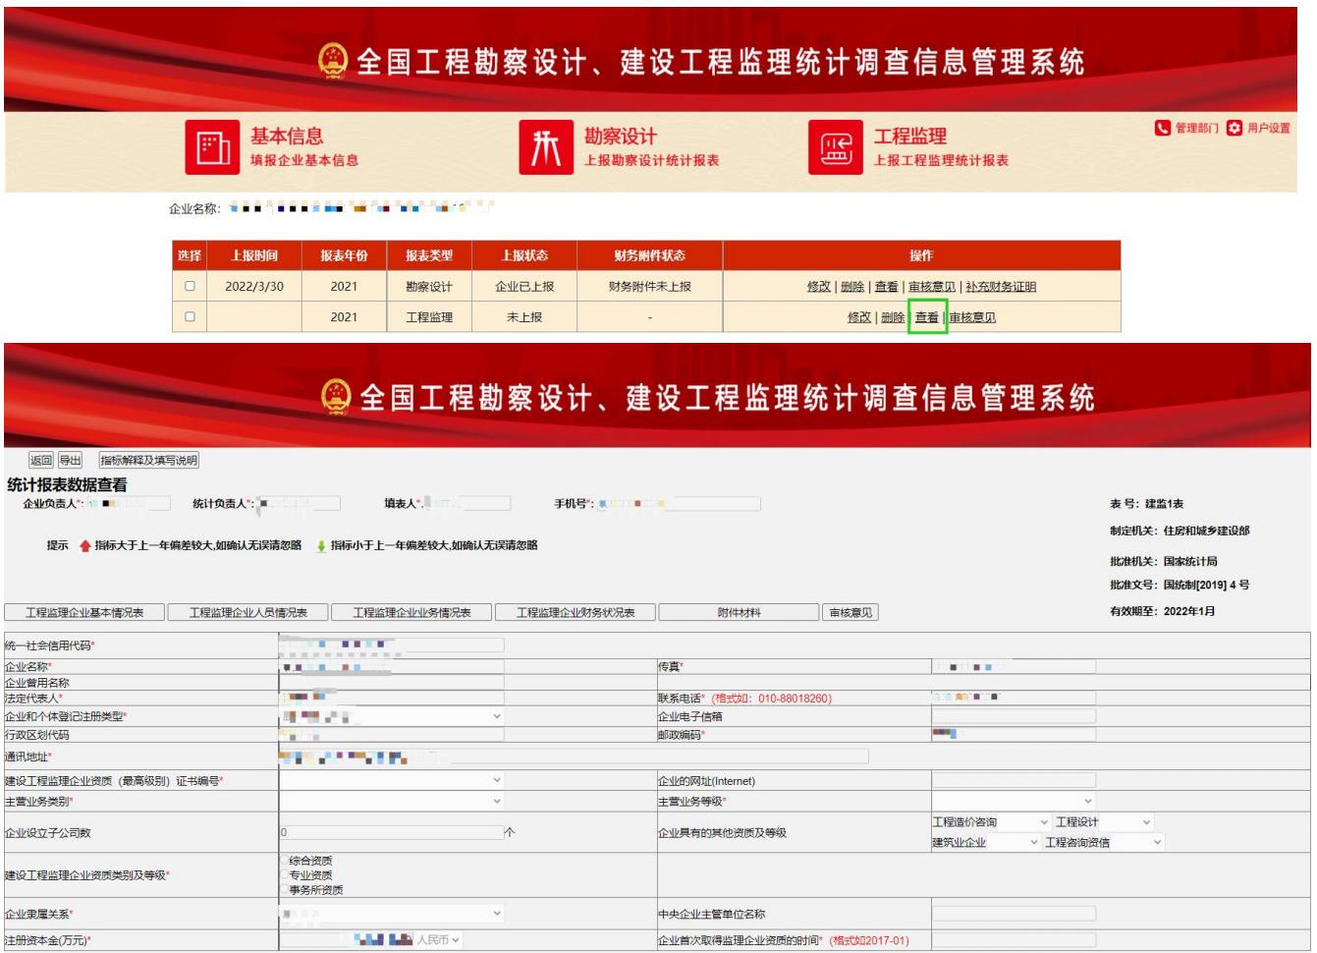The image size is (1317, 953).
Task: Choose 综合资质 radio option
Action: click(285, 861)
